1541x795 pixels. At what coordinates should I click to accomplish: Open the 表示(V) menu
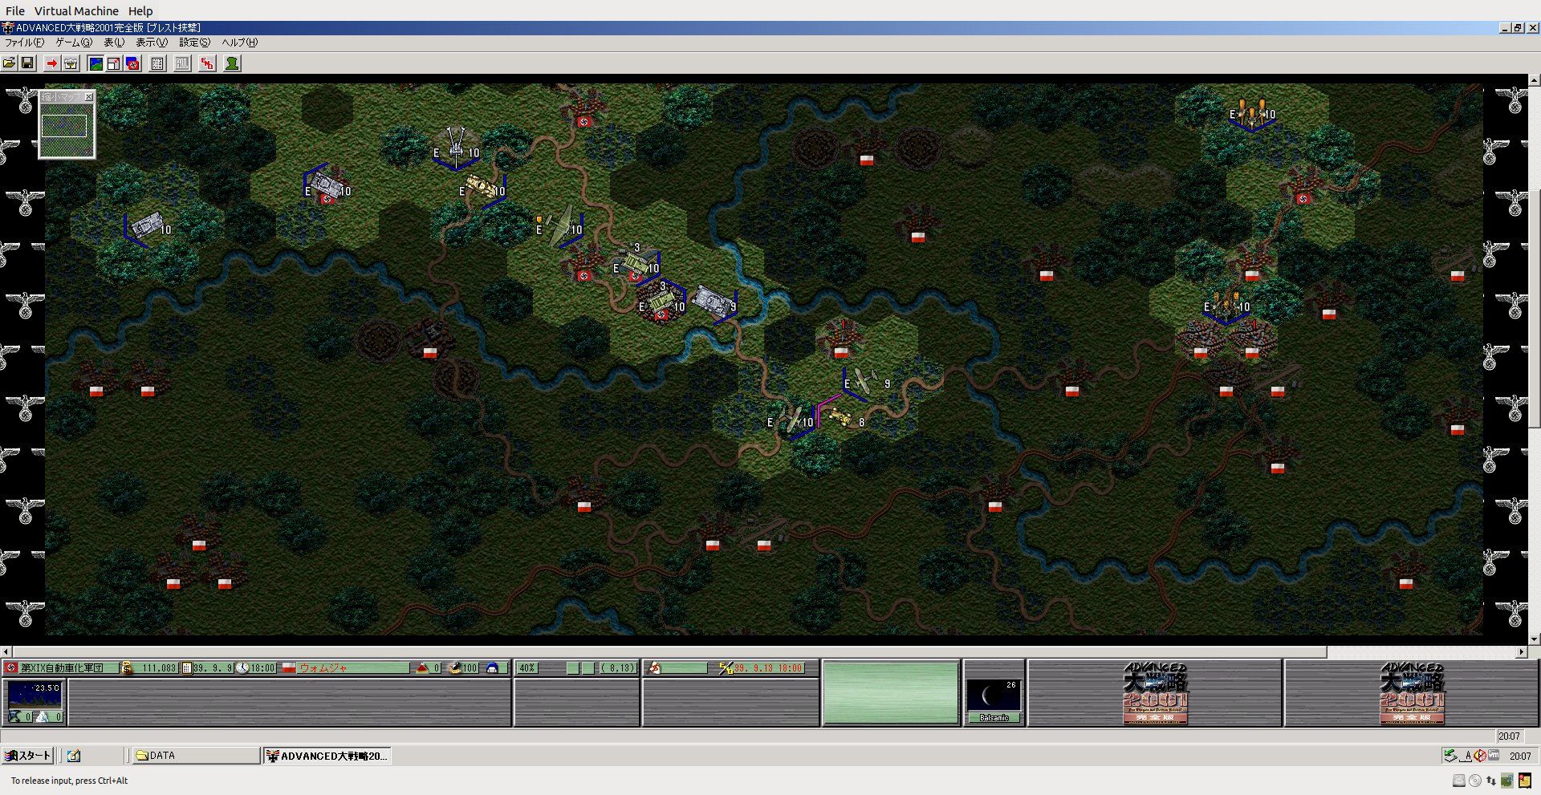(152, 43)
